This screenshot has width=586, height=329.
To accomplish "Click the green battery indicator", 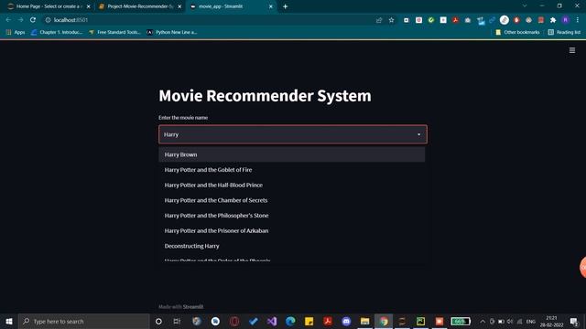I will (x=461, y=321).
